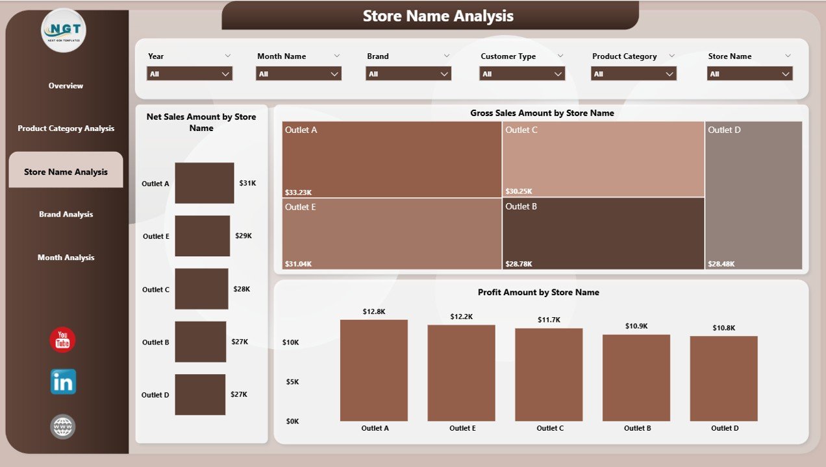Open the Brand filter dropdown
Screen dimensions: 826x467
408,74
